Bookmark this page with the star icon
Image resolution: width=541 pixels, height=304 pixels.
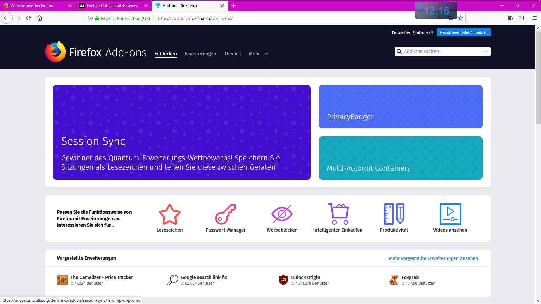(x=461, y=18)
